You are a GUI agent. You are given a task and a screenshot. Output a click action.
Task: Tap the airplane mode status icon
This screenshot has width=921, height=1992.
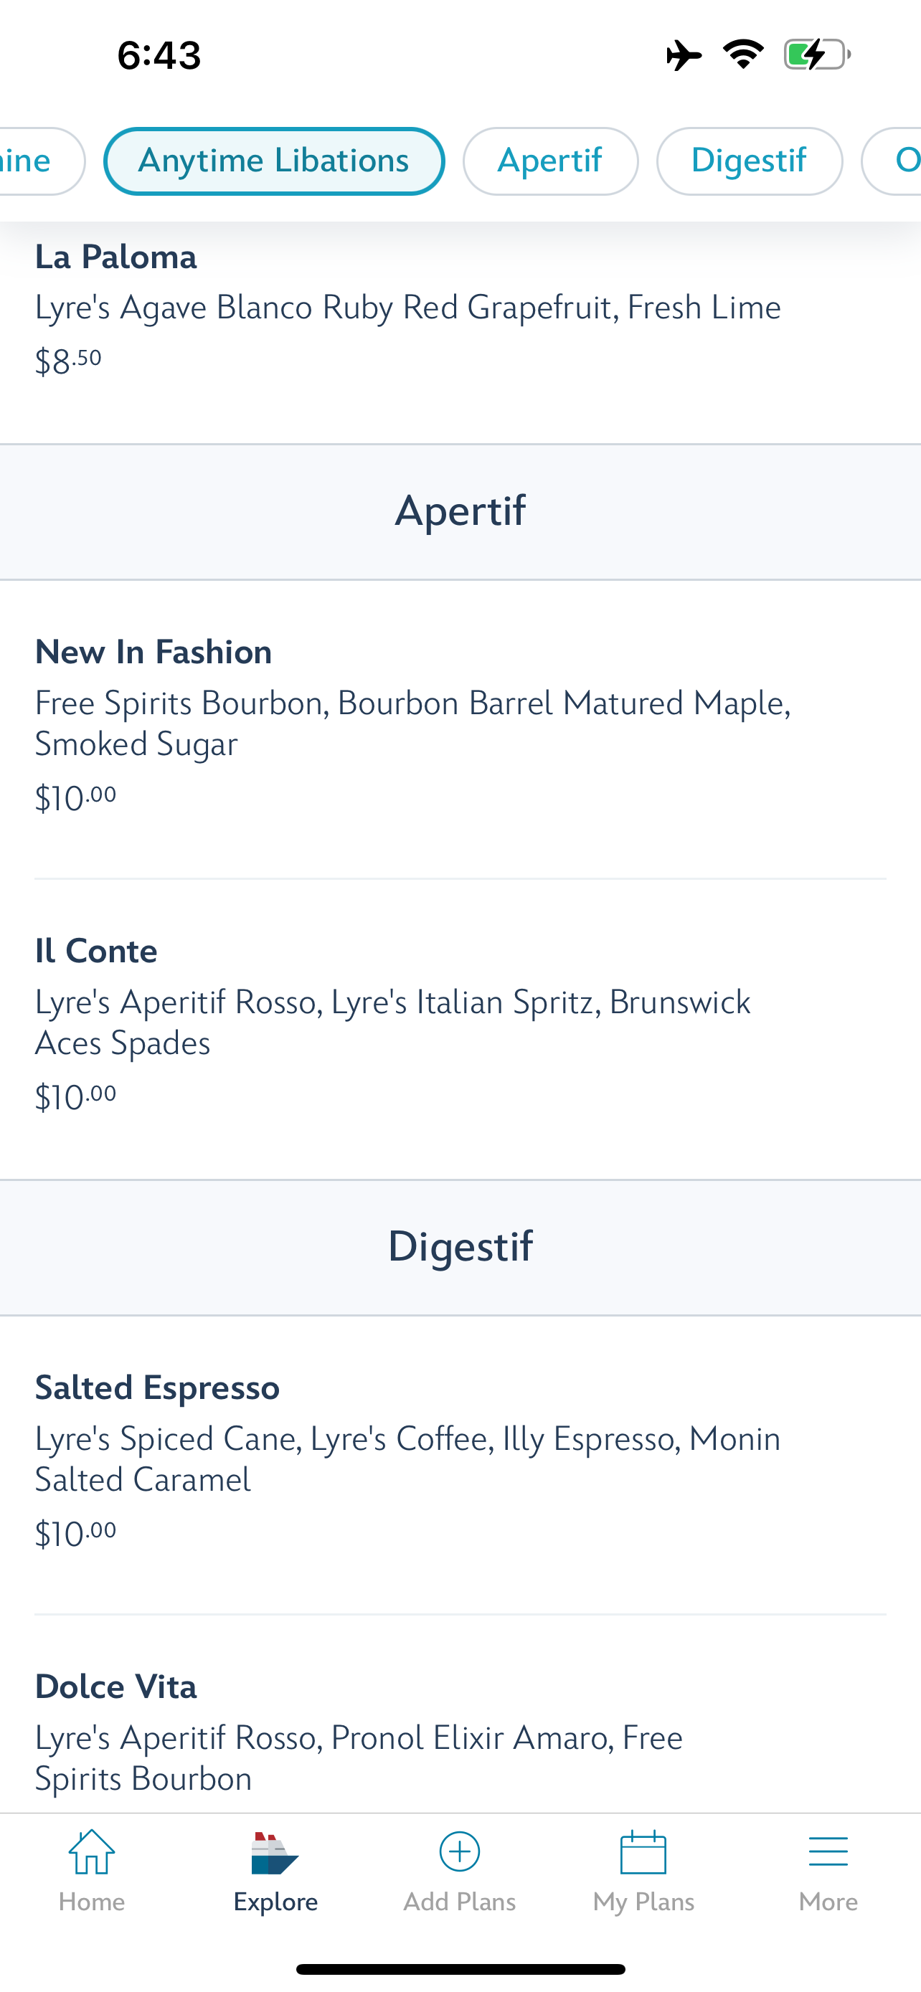tap(684, 56)
